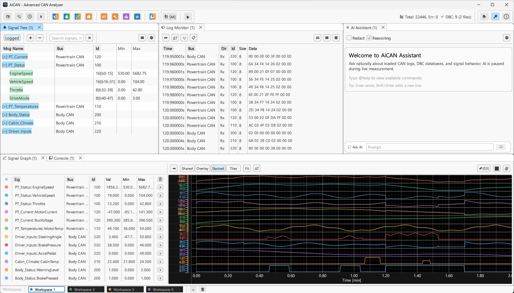Click Signal Tree list view icon
The width and height of the screenshot is (514, 293).
[x=142, y=38]
